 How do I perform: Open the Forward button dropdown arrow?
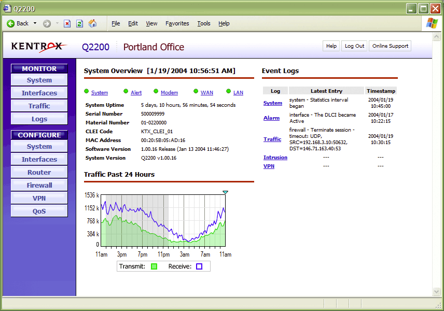57,23
